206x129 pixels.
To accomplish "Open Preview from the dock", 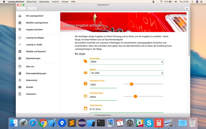I will pyautogui.click(x=169, y=123).
